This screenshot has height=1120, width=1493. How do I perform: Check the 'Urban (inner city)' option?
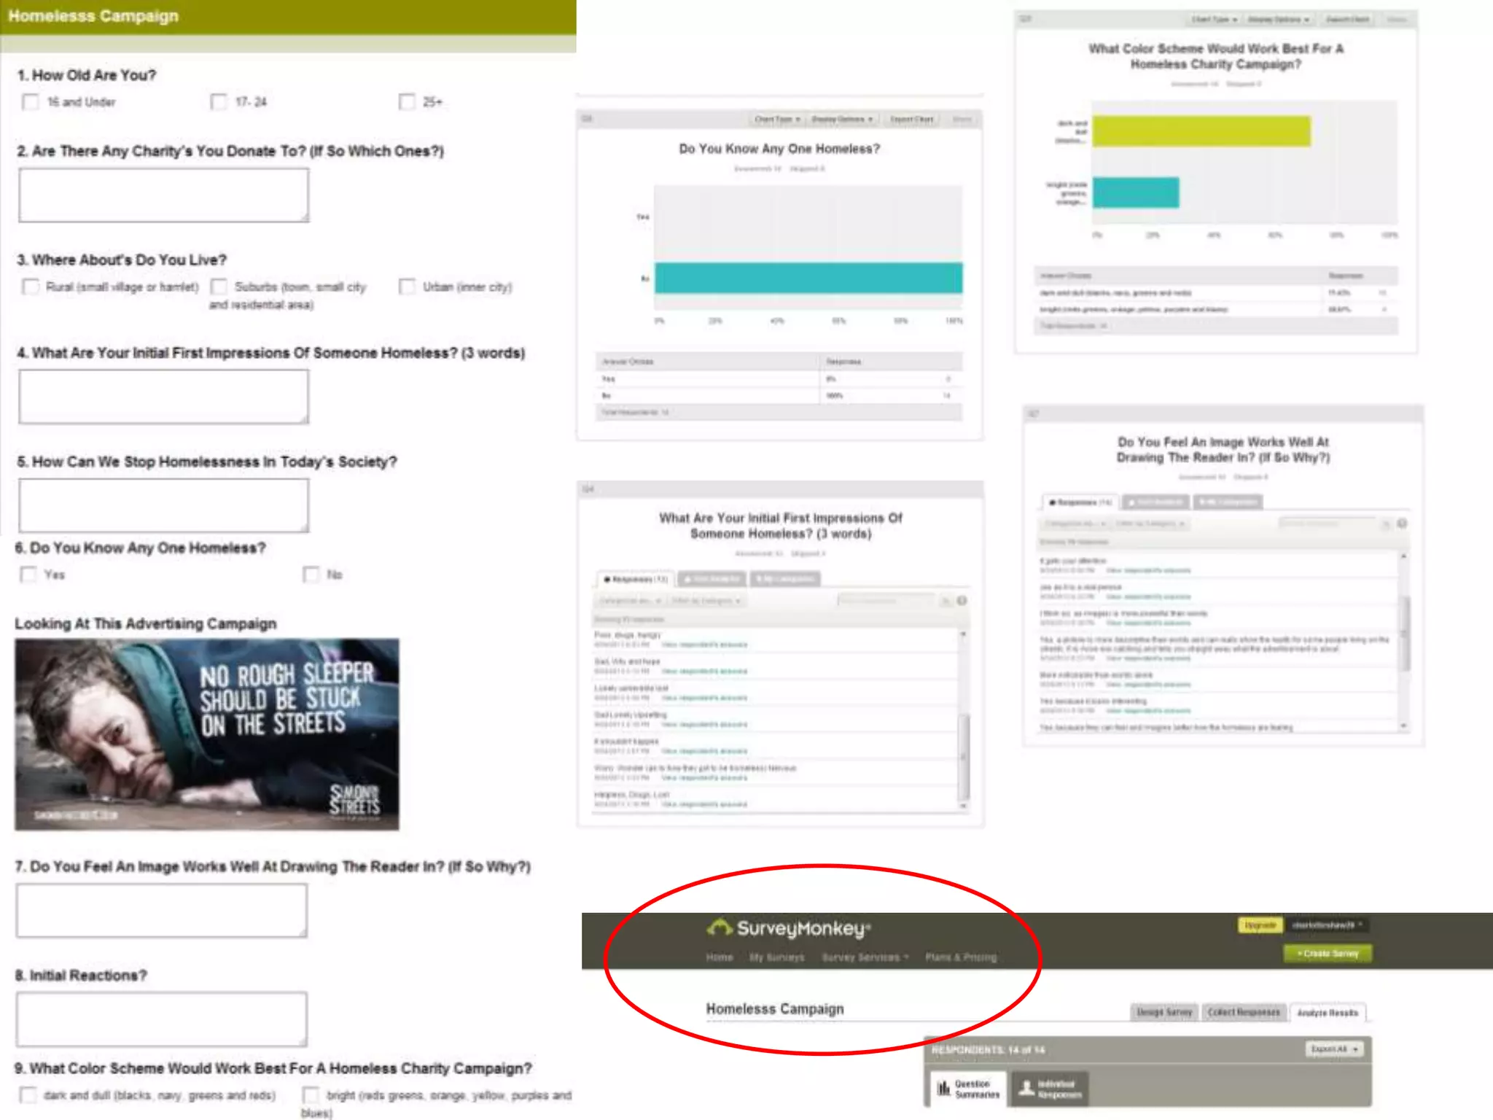point(407,287)
